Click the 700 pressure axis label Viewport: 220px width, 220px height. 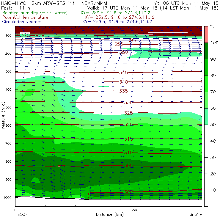8,144
